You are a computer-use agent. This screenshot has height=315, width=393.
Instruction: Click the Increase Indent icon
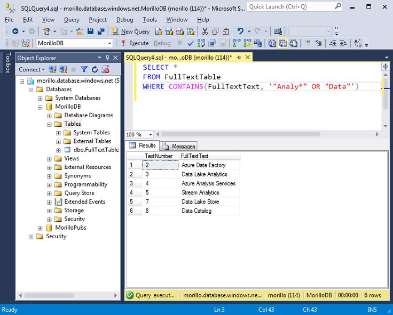click(343, 43)
